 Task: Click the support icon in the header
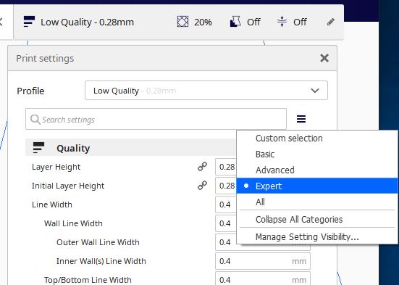click(235, 22)
